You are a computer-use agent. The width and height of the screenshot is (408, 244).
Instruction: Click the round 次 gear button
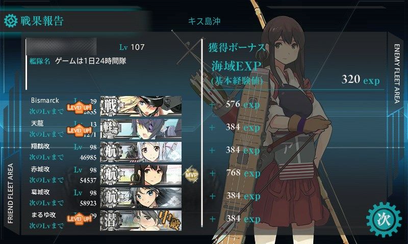[x=384, y=220]
